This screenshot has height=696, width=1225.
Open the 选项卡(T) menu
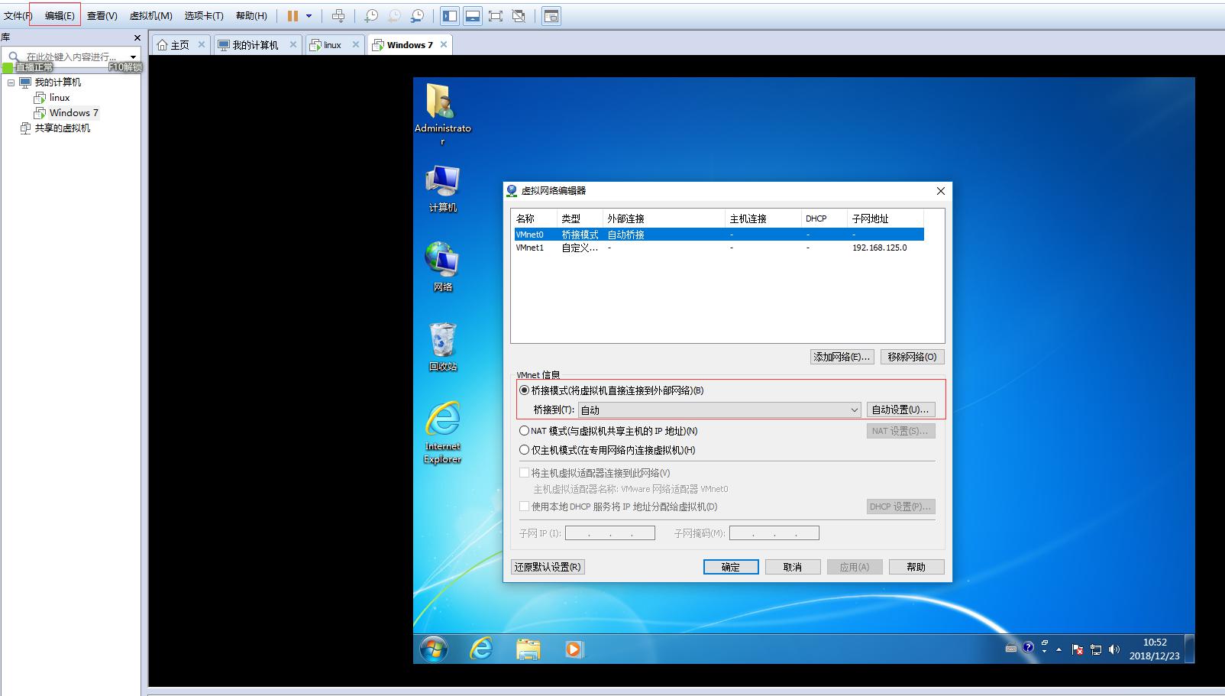pos(204,15)
